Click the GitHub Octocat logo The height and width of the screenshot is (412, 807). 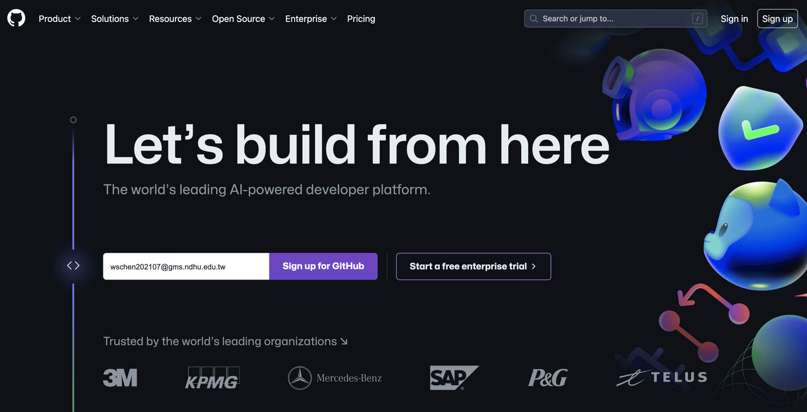pos(16,18)
